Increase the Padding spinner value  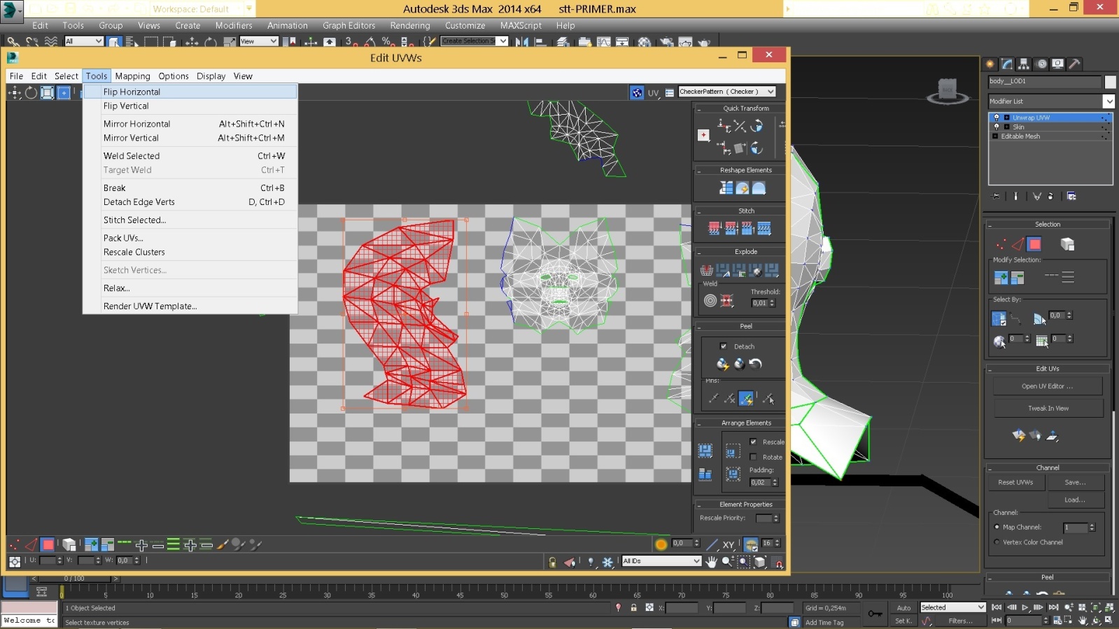[775, 480]
